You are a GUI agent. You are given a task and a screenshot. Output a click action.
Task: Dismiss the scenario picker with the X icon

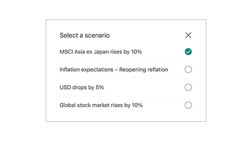point(188,35)
